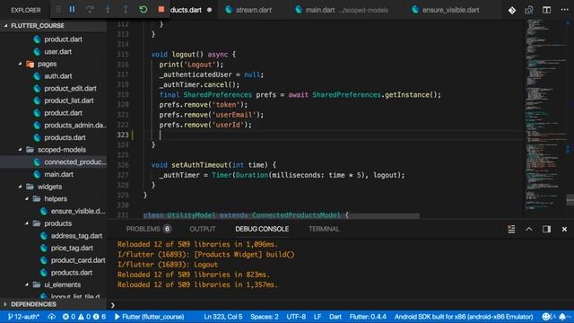
Task: Click the products.dart unsaved changes dot
Action: coord(209,10)
